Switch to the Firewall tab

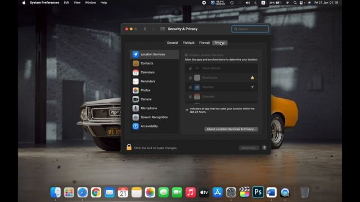click(x=204, y=43)
